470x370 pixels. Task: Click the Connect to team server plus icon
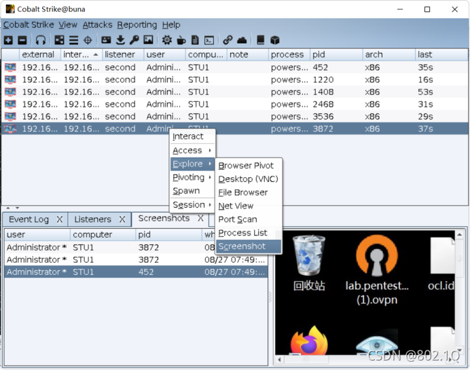point(8,40)
